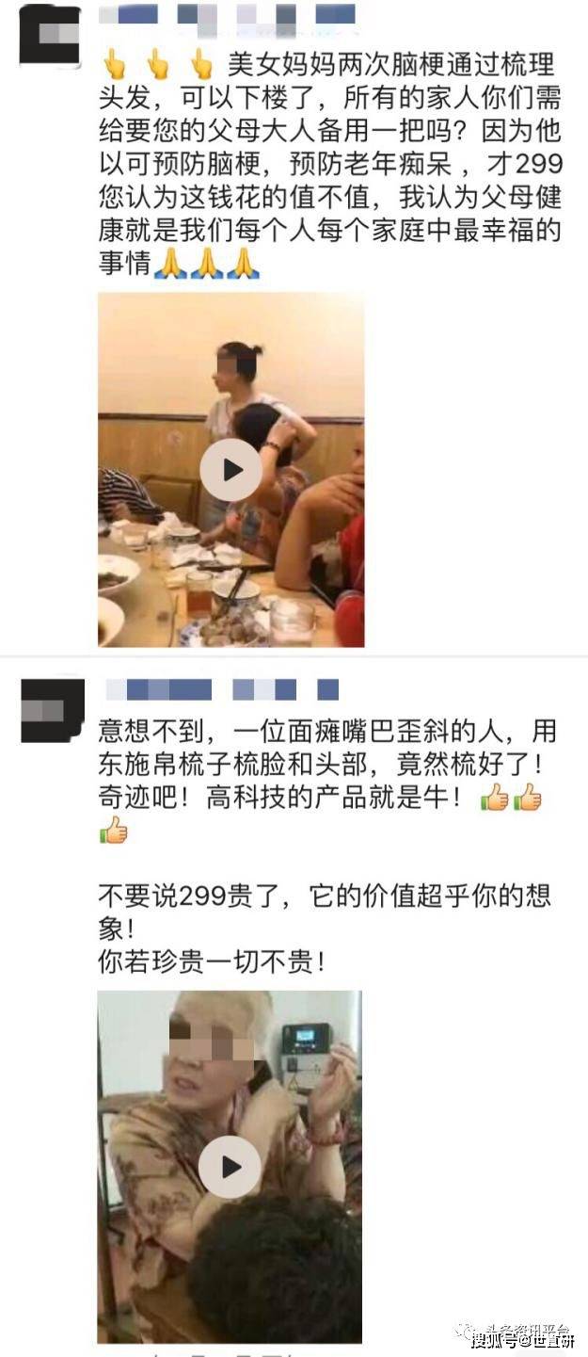588x1357 pixels.
Task: Play the first post's dining table video
Action: (x=230, y=469)
